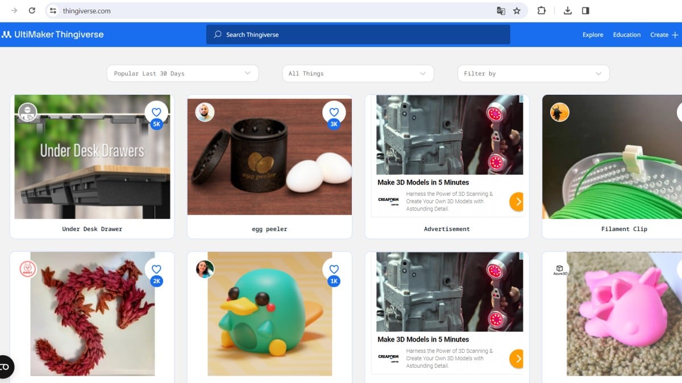Click the heart on the platypus model
This screenshot has height=383, width=682.
(334, 270)
